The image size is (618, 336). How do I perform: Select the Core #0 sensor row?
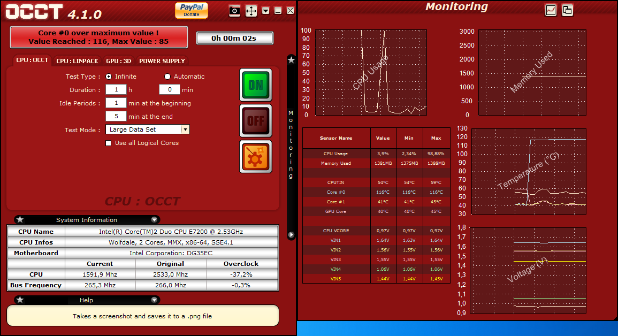coord(376,192)
